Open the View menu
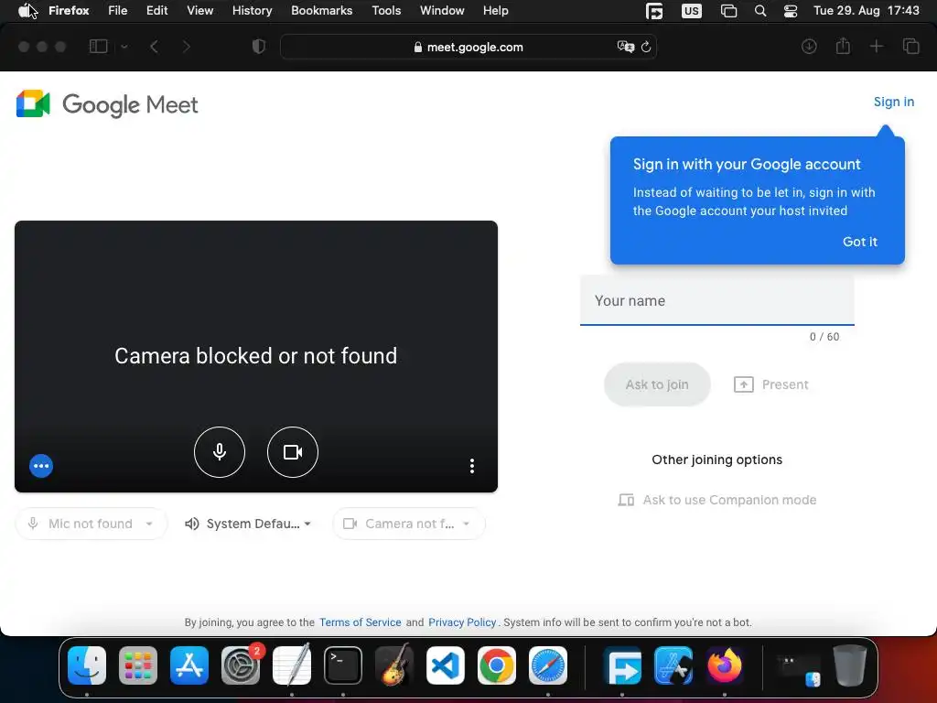 (199, 11)
